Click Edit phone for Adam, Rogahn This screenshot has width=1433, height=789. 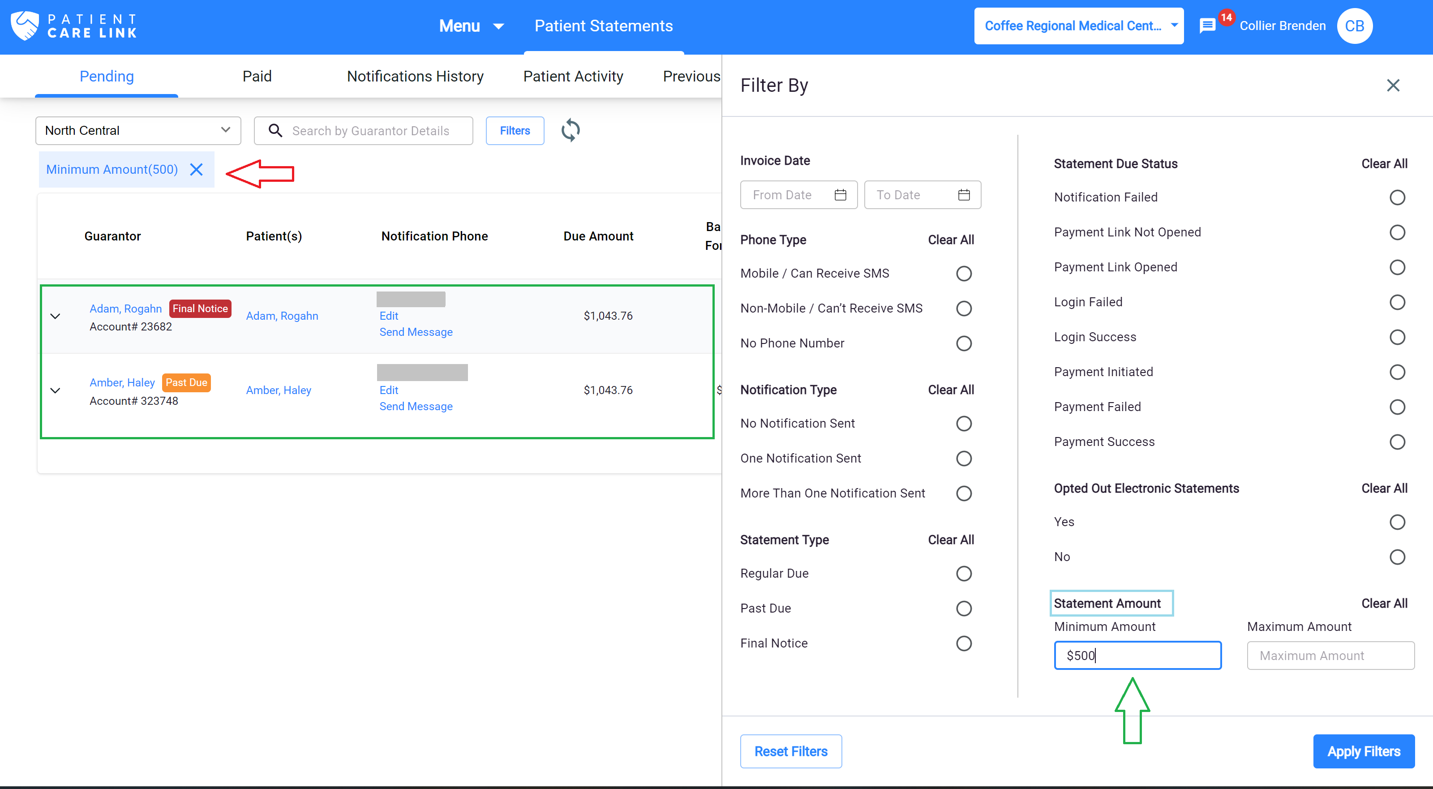[x=388, y=316]
